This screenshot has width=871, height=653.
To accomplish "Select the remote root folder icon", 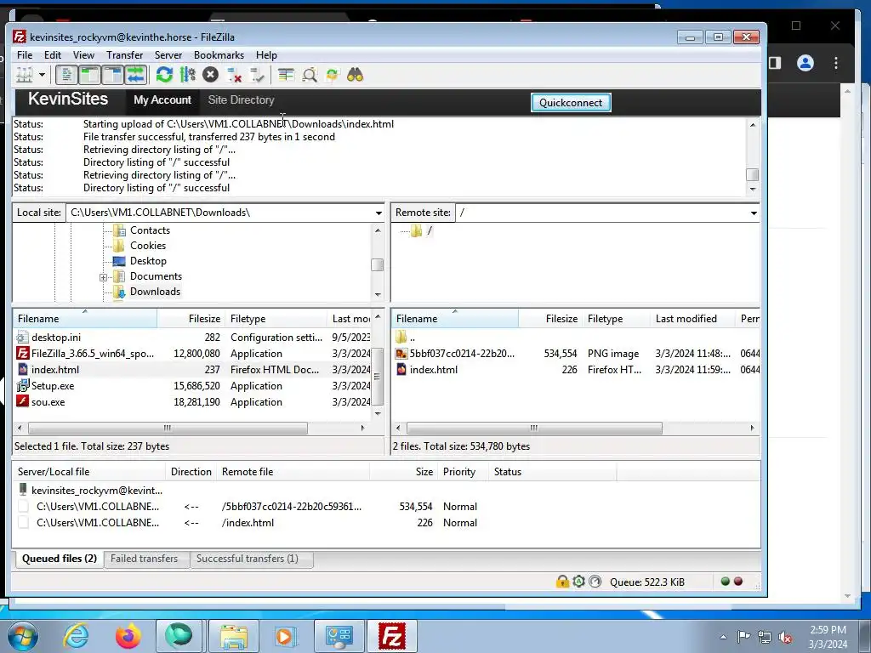I will [416, 230].
